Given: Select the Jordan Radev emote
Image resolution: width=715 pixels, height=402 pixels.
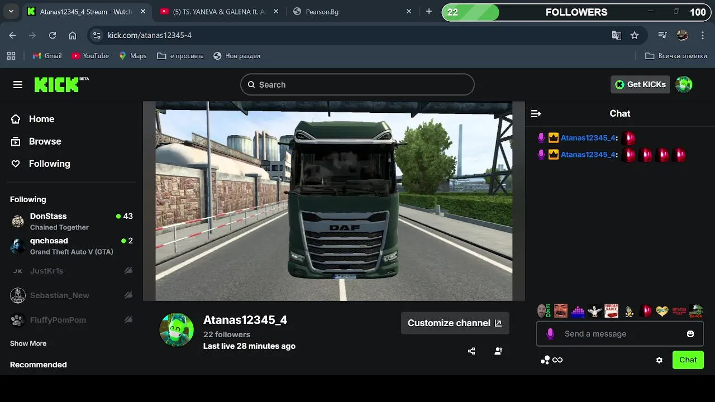Looking at the screenshot, I should pyautogui.click(x=611, y=311).
